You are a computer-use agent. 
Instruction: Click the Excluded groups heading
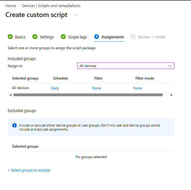[x=22, y=110]
